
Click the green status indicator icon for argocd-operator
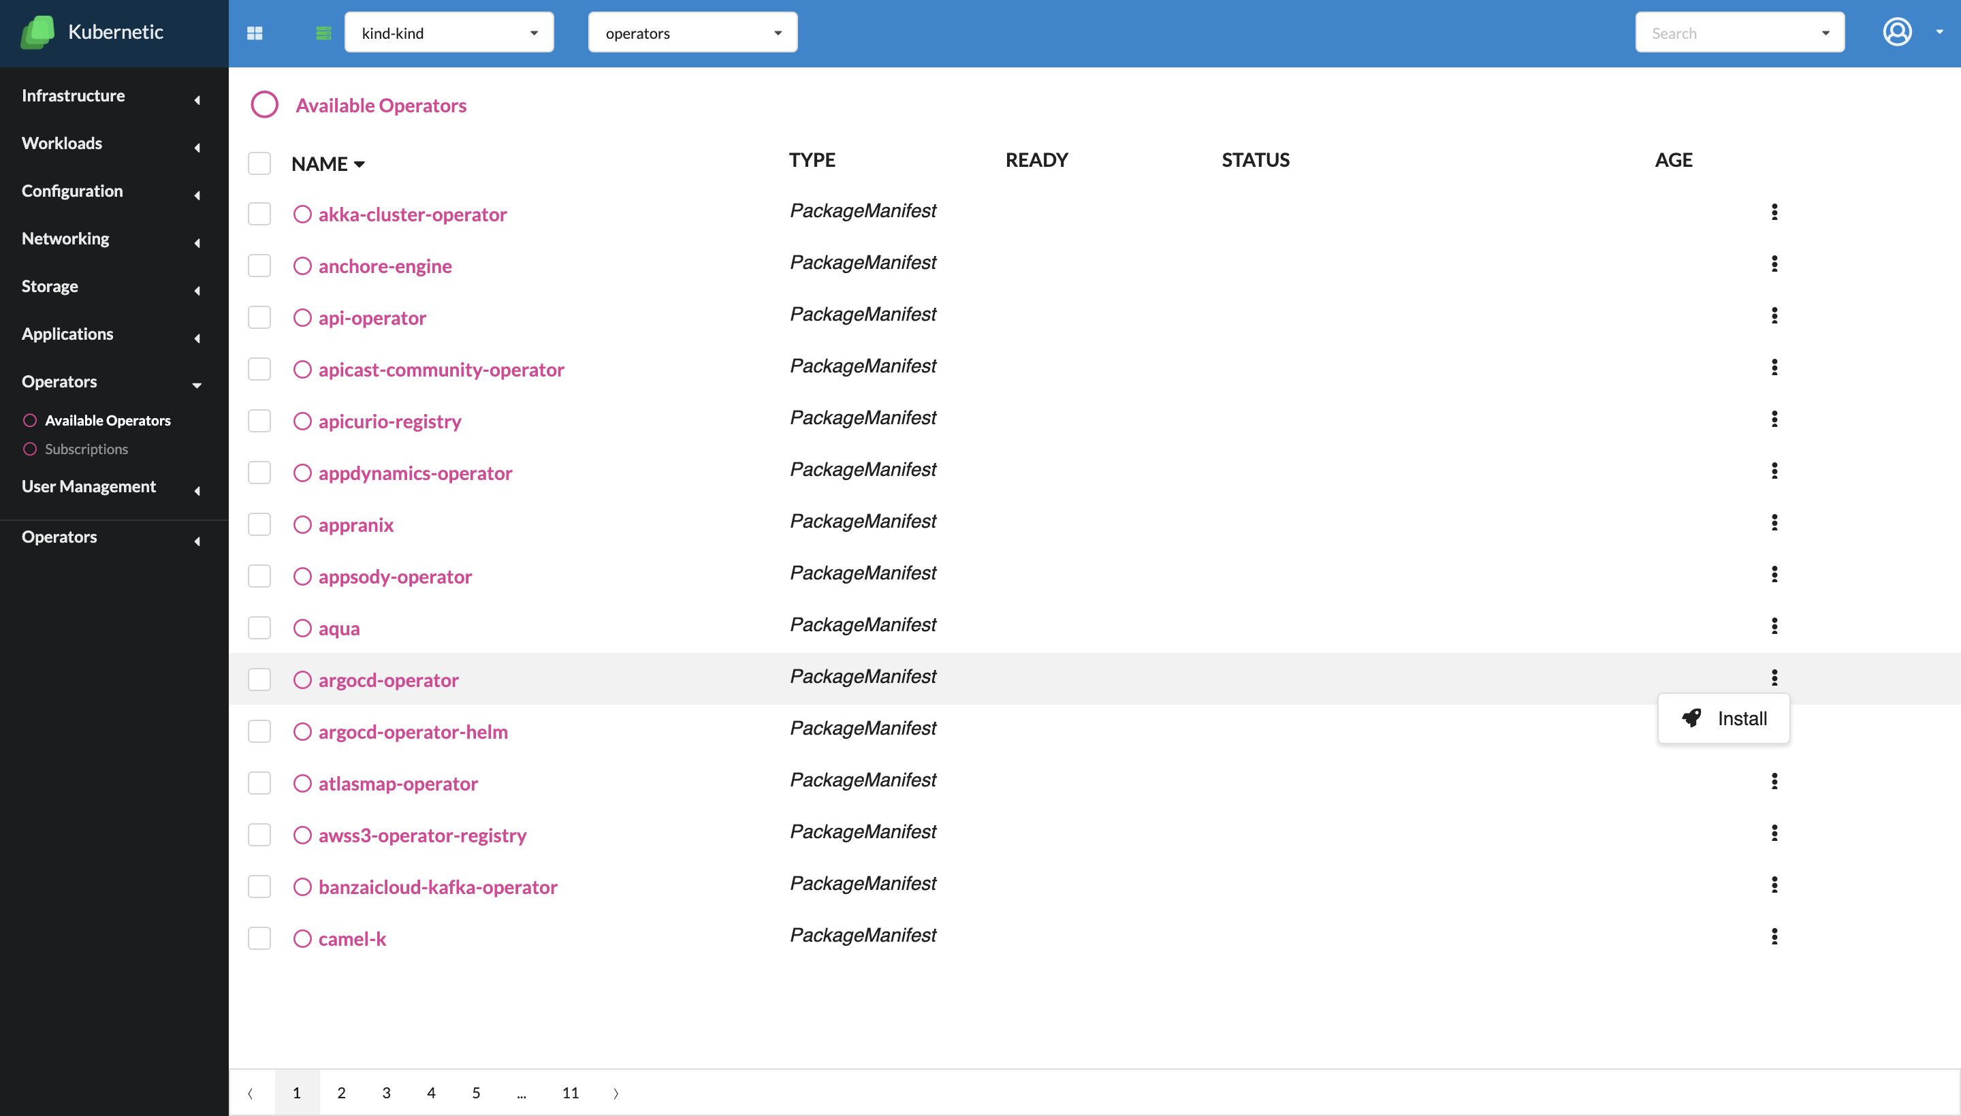(x=302, y=678)
